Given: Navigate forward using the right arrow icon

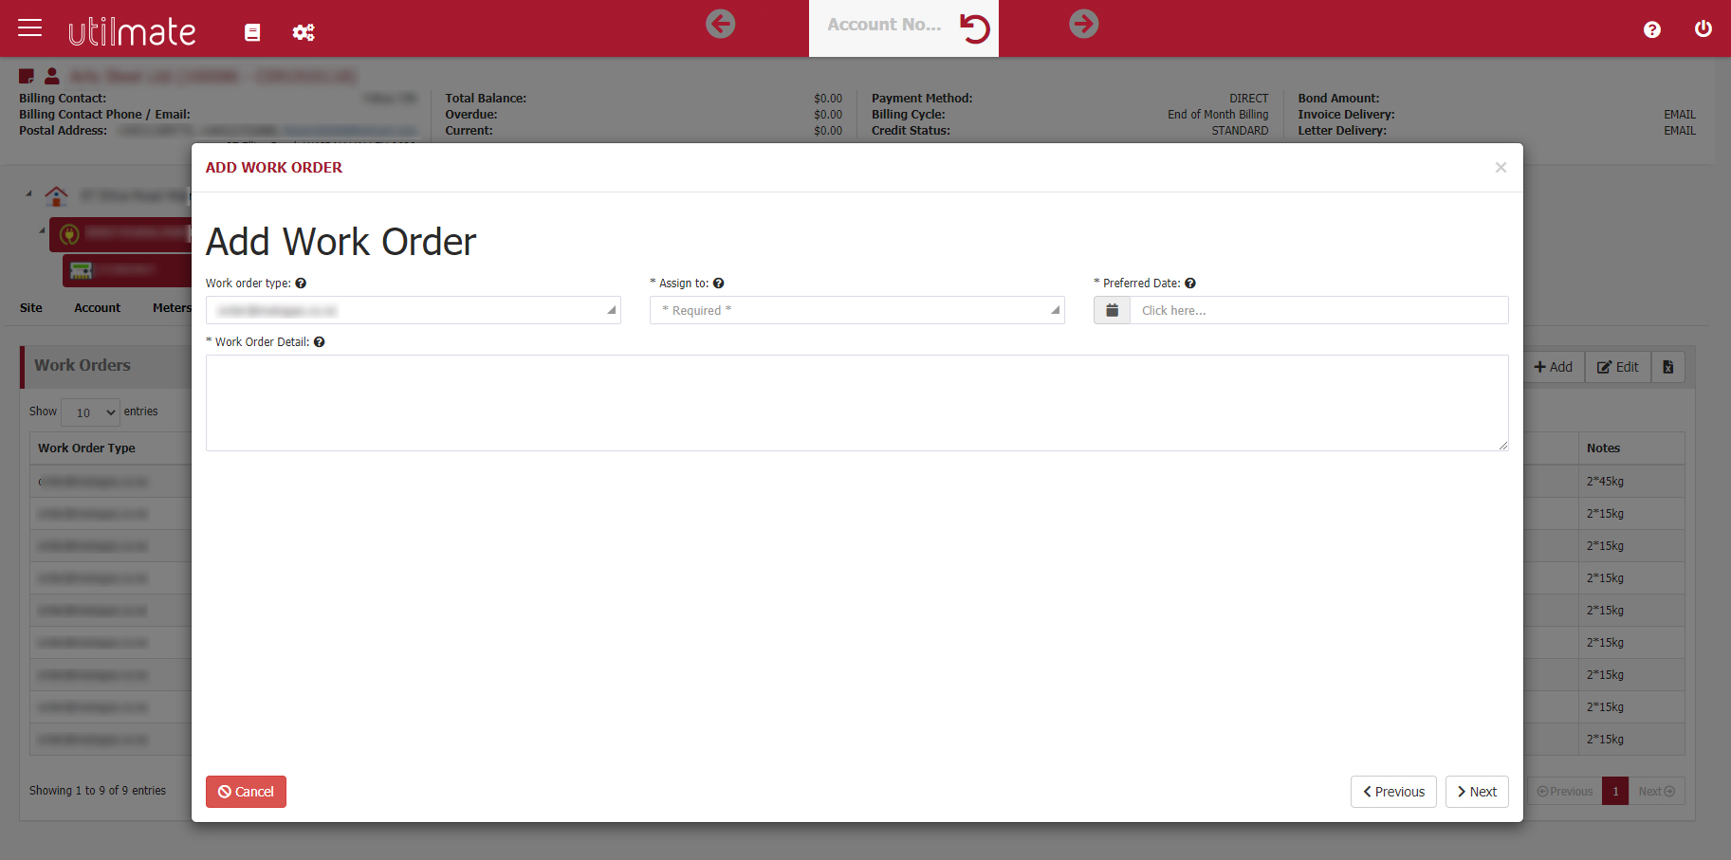Looking at the screenshot, I should pyautogui.click(x=1083, y=24).
